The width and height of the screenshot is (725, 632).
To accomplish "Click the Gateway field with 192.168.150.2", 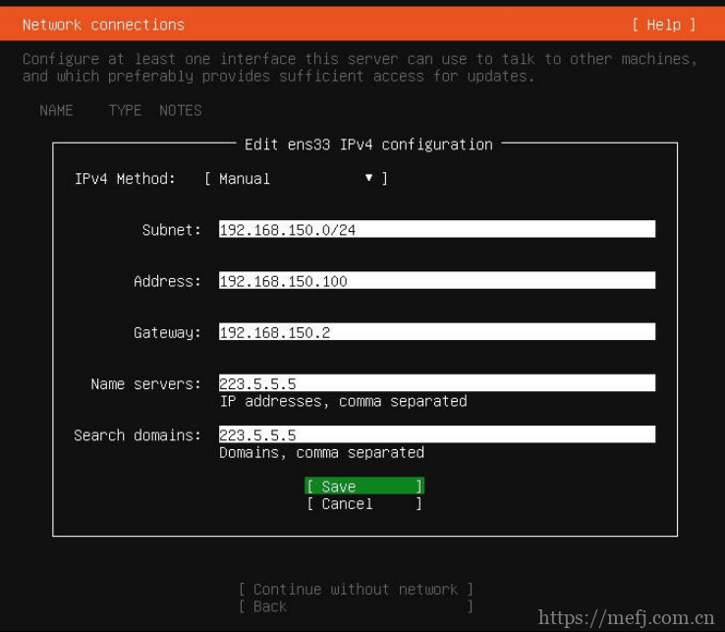I will coord(436,332).
